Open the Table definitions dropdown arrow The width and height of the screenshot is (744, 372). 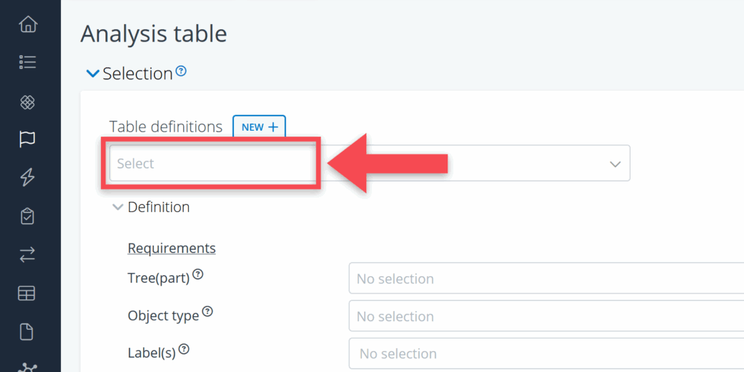615,164
